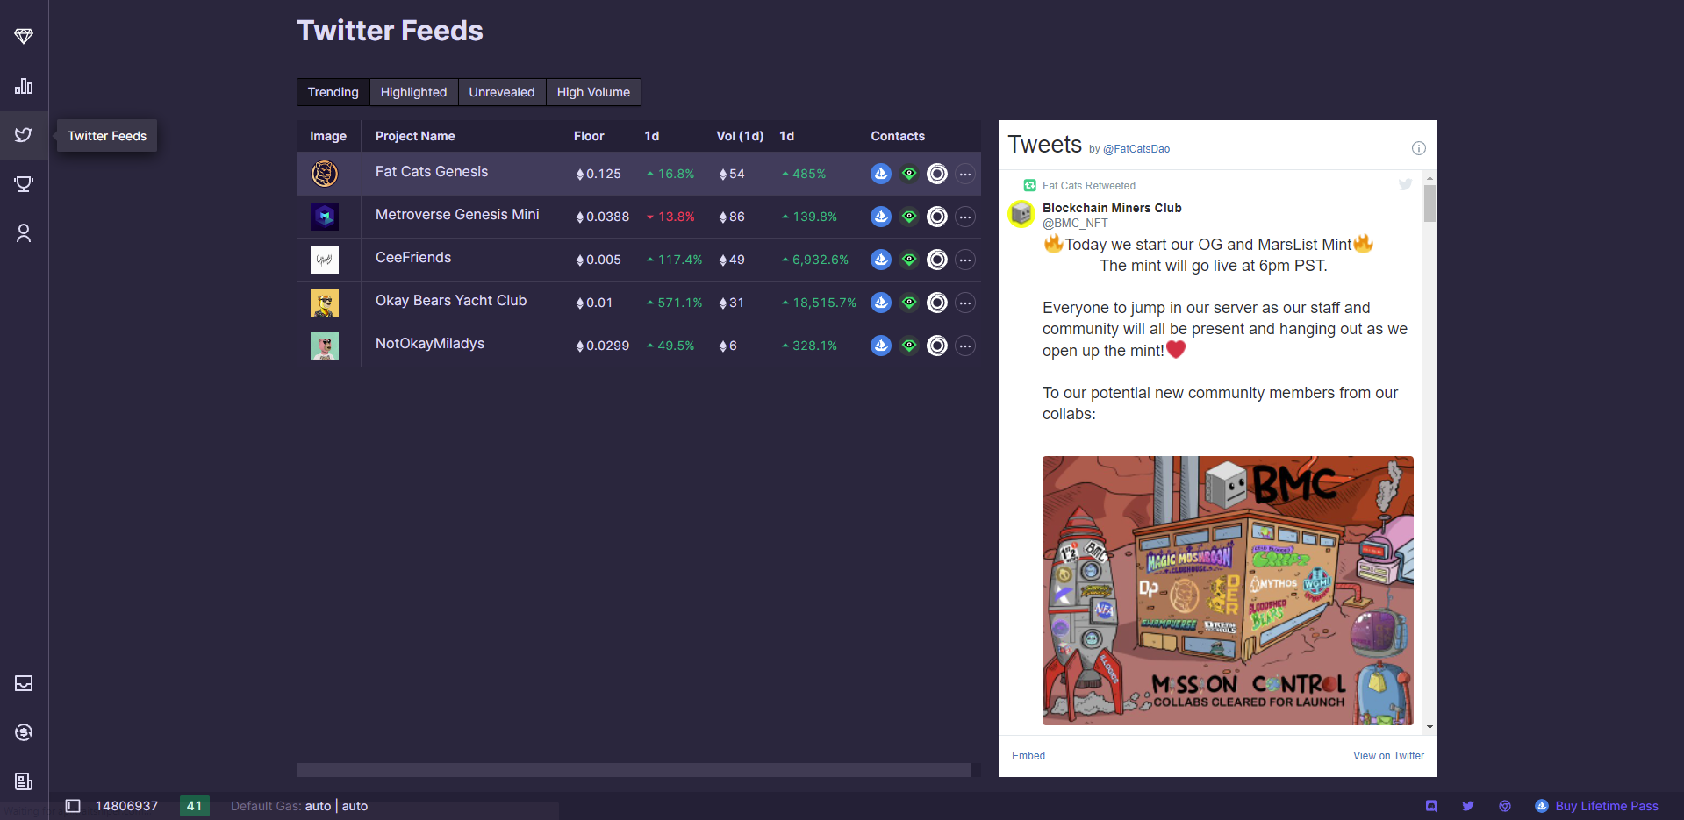Click the NotOkayMiladys project image
1684x820 pixels.
tap(325, 346)
